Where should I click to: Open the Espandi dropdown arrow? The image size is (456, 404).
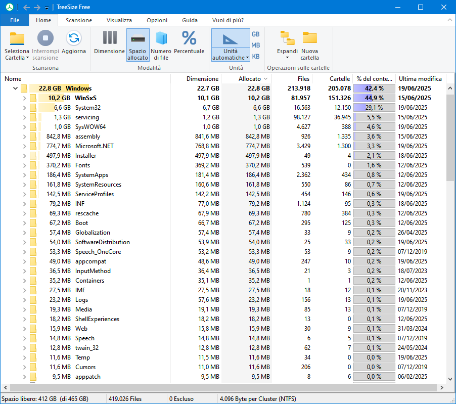tap(287, 58)
